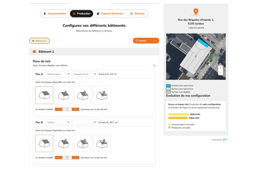Click the Pan B surface value 43.7 m²

[113, 122]
